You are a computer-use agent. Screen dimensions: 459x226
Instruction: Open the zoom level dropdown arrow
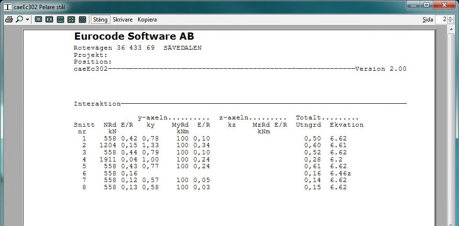28,20
